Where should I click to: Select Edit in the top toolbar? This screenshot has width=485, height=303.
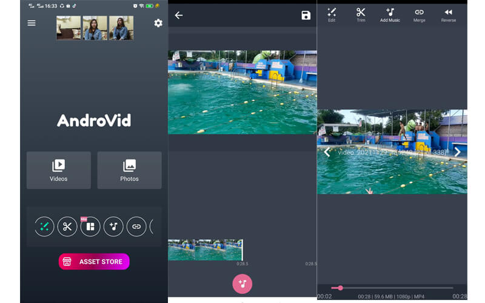coord(332,15)
